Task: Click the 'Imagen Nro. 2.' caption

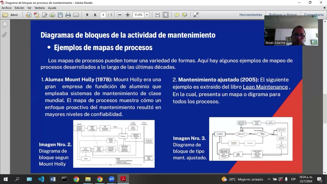Action: (x=55, y=144)
